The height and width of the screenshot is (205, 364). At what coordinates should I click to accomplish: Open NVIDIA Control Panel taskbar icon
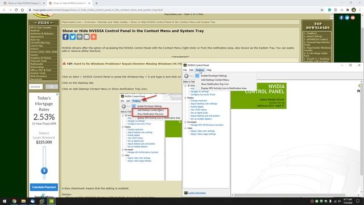(51, 201)
